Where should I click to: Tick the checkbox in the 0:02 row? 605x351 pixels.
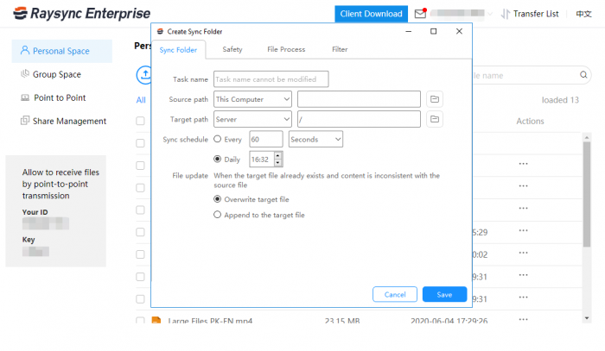click(x=140, y=254)
